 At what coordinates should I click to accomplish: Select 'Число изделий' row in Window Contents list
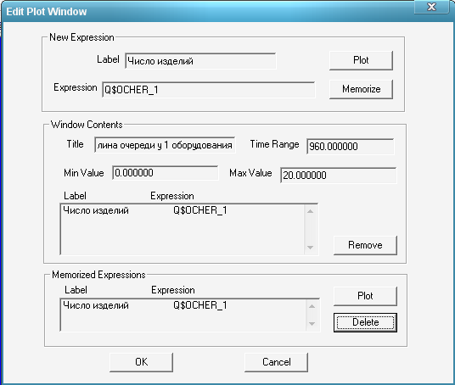(183, 210)
